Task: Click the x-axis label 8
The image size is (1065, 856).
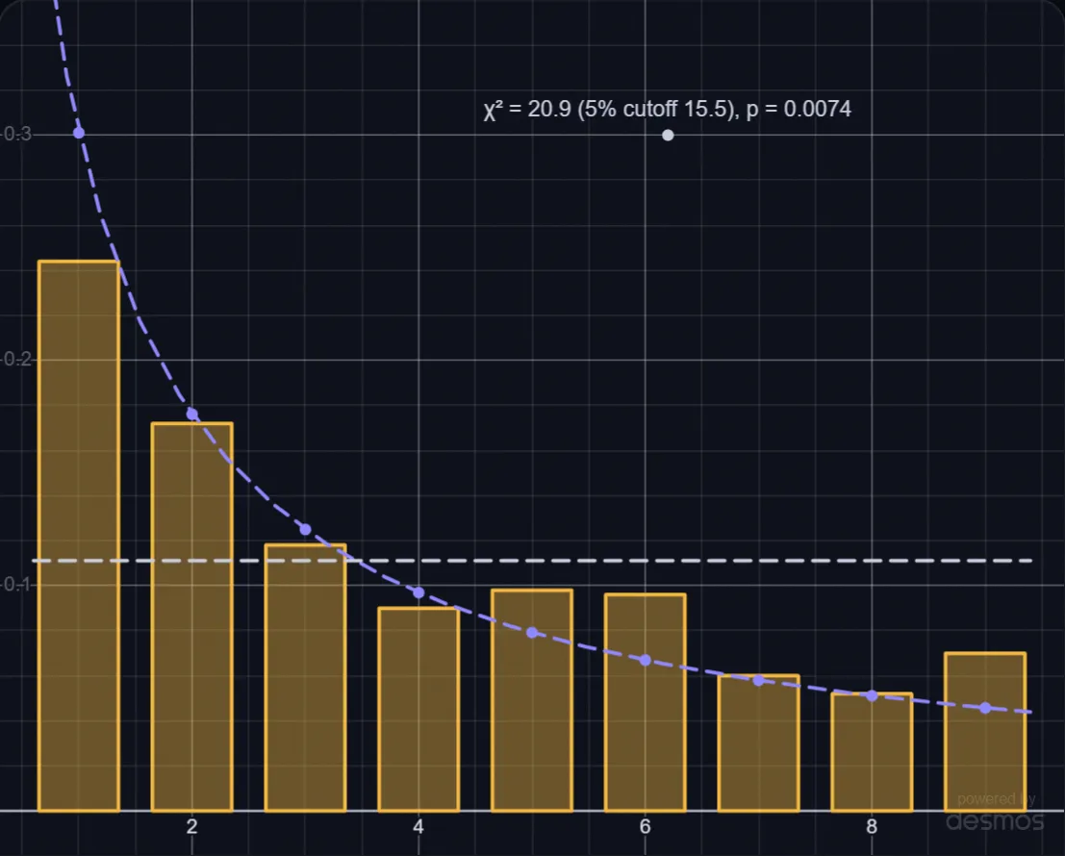Action: (872, 827)
